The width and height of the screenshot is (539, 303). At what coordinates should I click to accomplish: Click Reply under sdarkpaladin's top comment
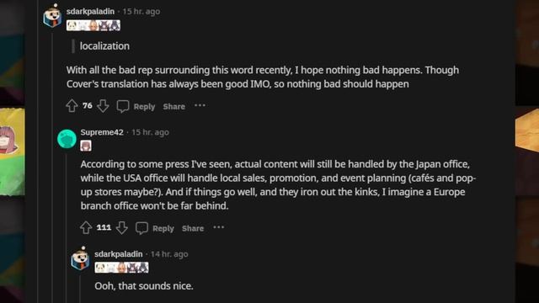pos(144,107)
